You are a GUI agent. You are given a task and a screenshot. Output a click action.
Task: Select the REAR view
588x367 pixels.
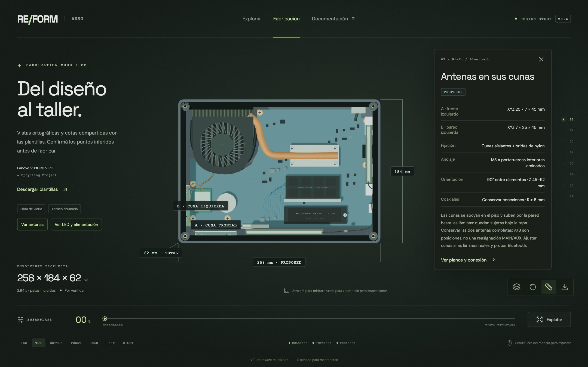(94, 343)
